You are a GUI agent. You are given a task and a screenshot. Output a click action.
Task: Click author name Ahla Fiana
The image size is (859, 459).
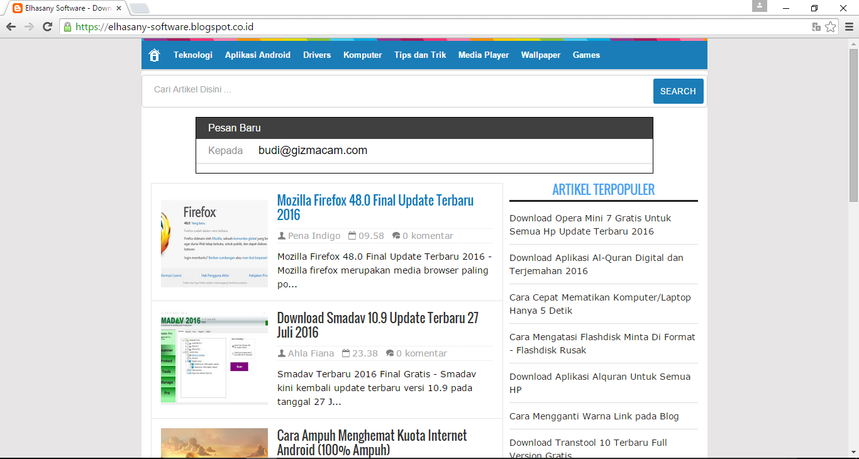point(311,353)
